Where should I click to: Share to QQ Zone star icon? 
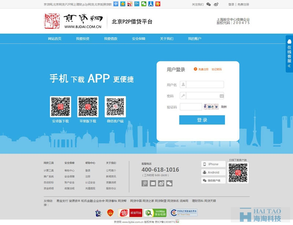(123, 4)
